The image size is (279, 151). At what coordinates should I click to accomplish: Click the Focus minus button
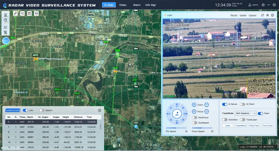pos(207,112)
